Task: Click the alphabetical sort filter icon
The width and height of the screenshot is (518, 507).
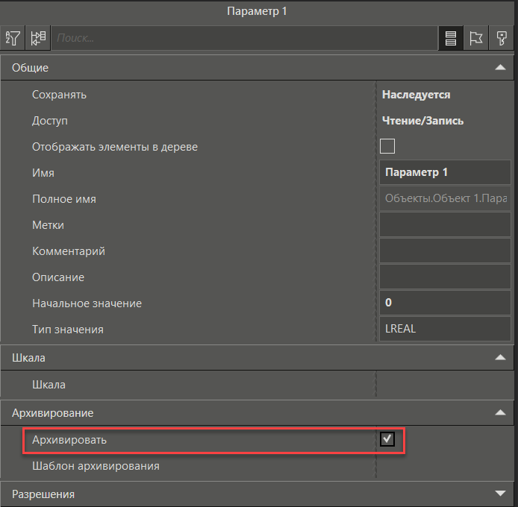Action: coord(13,38)
